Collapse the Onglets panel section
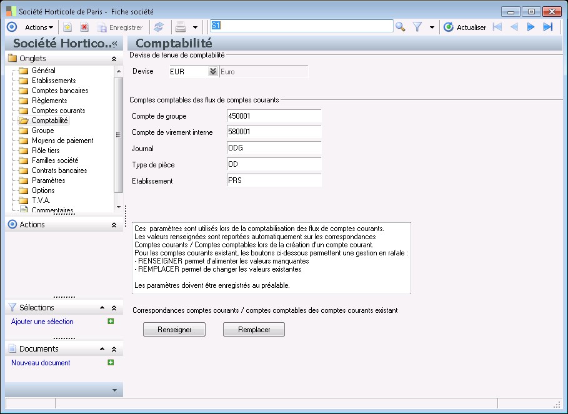 (x=114, y=59)
